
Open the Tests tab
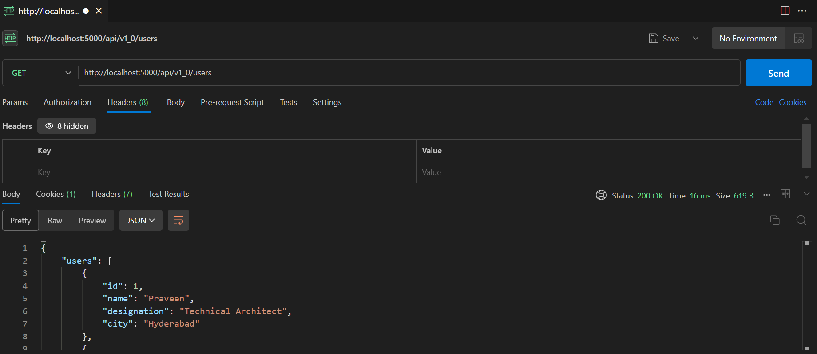tap(289, 102)
